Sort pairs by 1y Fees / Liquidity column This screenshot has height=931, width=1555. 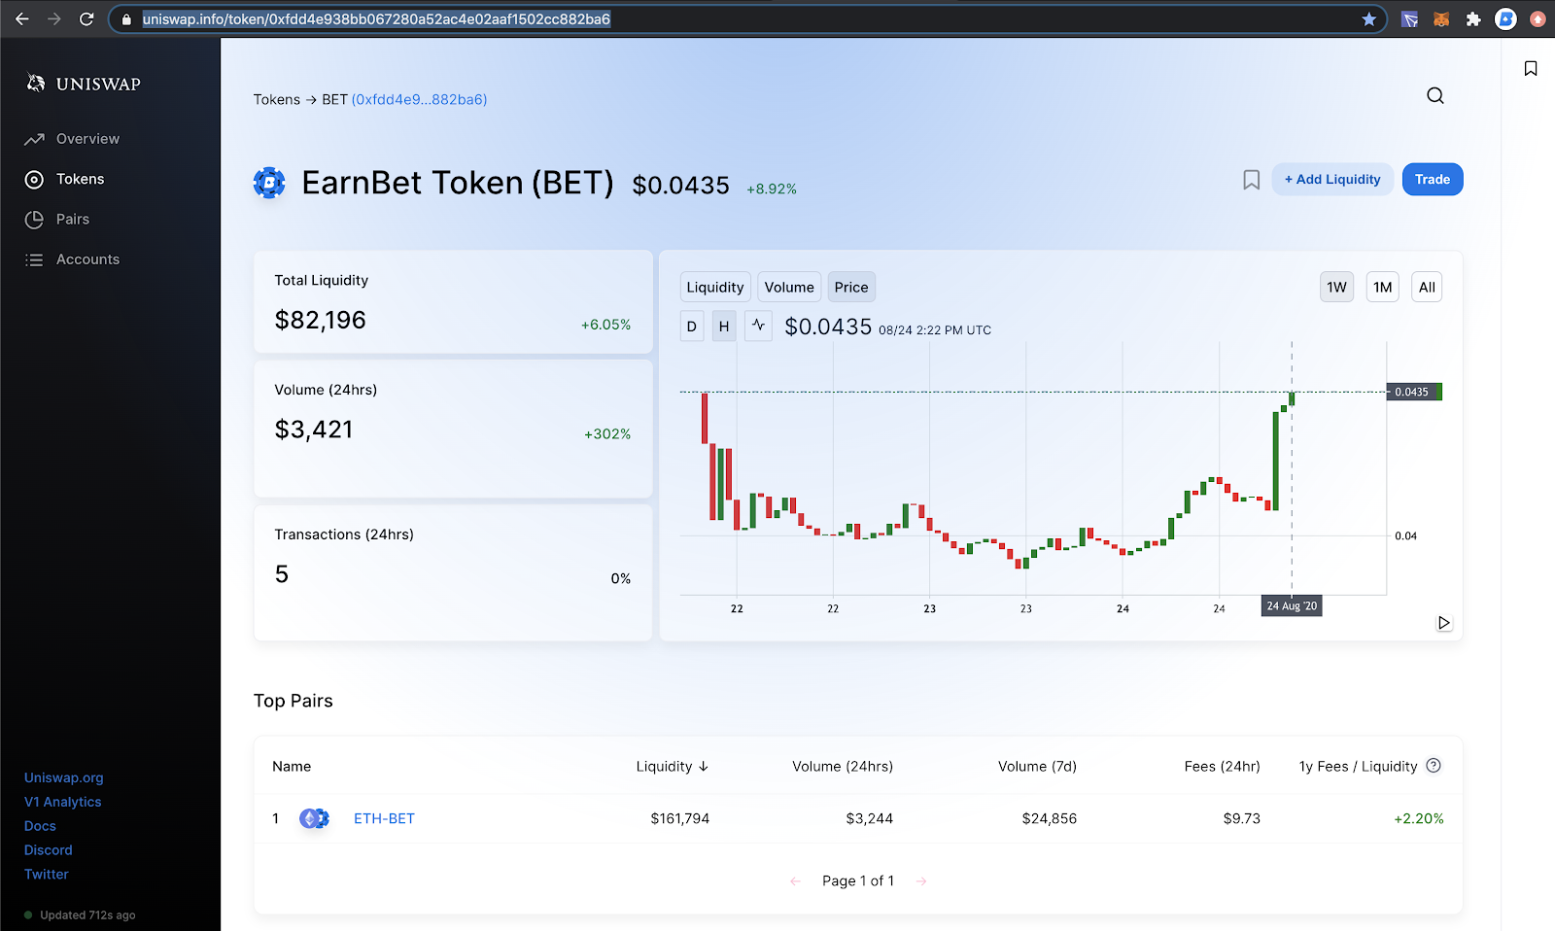pos(1359,766)
